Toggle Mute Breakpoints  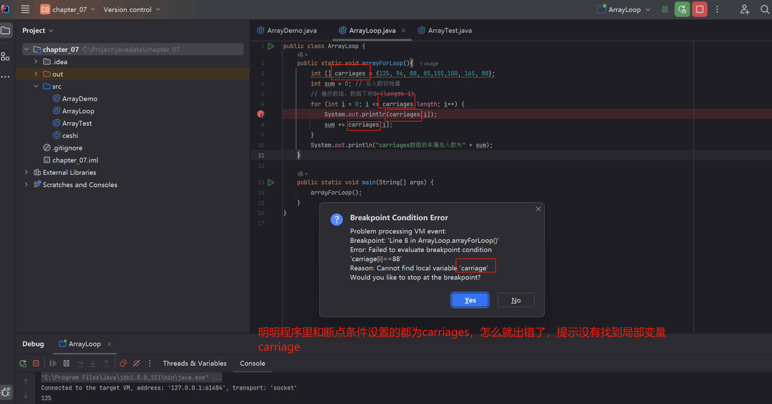(136, 363)
